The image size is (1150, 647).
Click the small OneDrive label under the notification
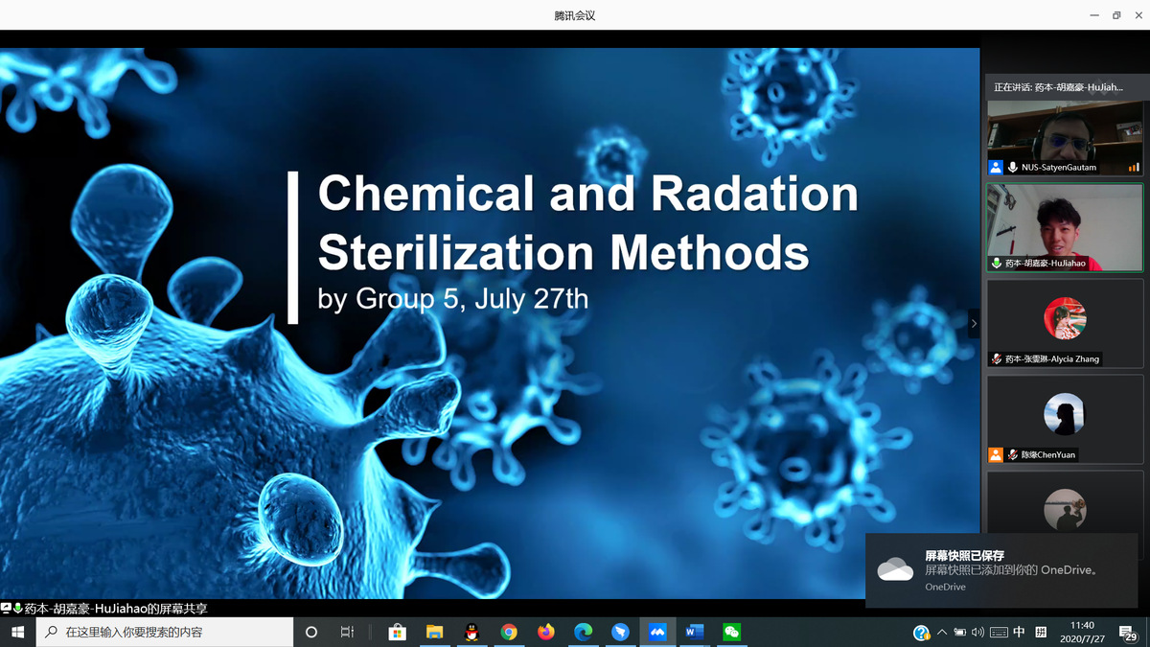click(945, 587)
